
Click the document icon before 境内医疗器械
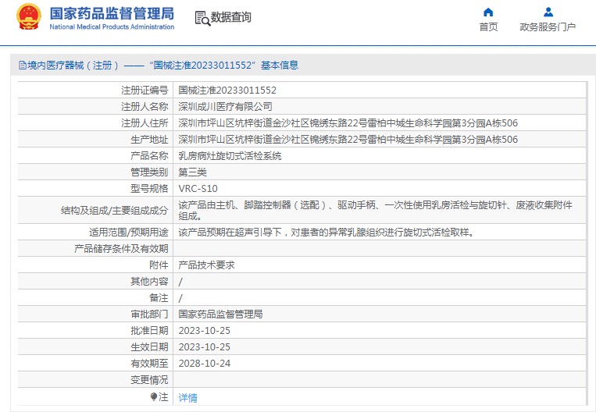point(21,66)
